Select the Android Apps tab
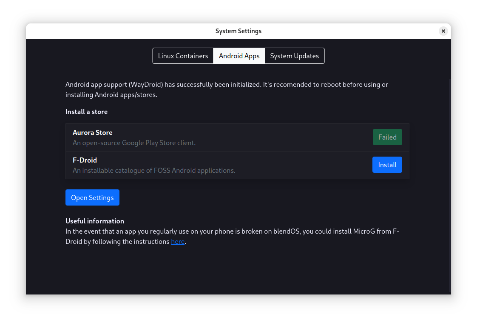The width and height of the screenshot is (477, 323). [x=239, y=56]
